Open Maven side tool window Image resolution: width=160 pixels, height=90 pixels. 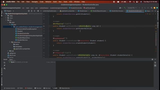(x=158, y=25)
